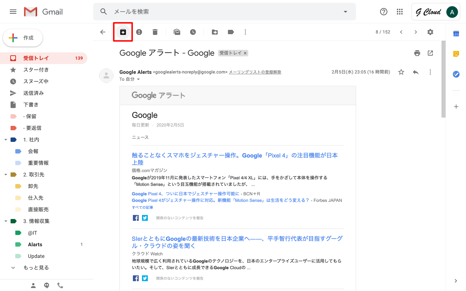Open the Pixel 4 ジェスチャー操作 headline
The image size is (466, 291).
click(235, 159)
